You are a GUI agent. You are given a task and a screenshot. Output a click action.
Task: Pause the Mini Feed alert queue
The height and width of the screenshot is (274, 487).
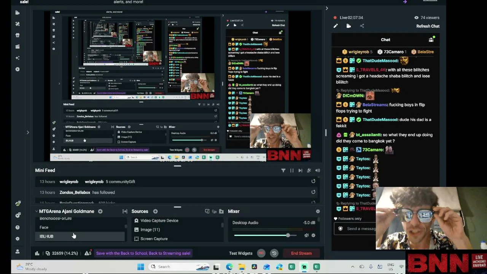pyautogui.click(x=292, y=170)
